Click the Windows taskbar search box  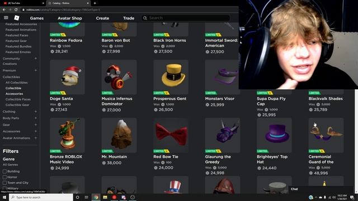click(x=41, y=197)
